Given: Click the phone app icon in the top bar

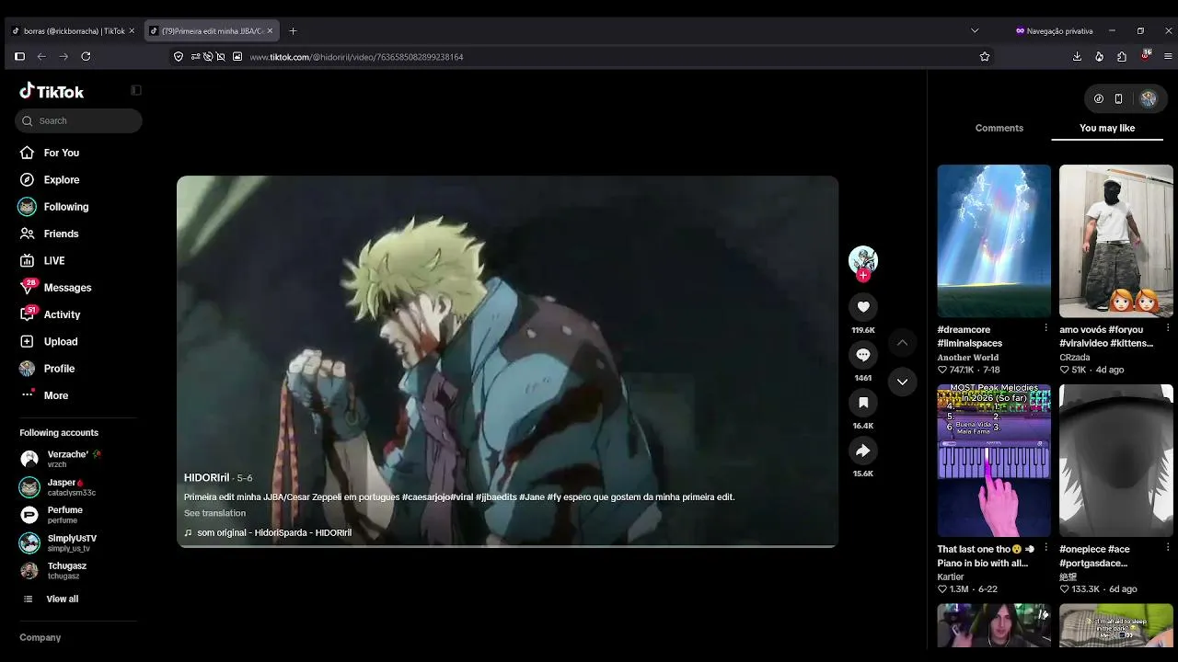Looking at the screenshot, I should [1118, 98].
